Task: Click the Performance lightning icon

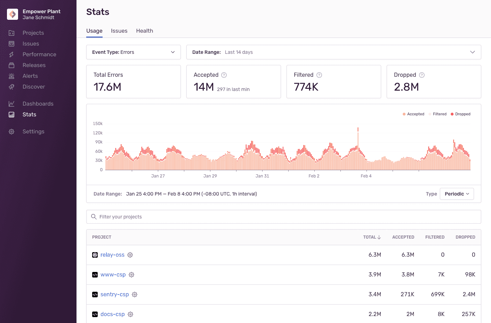Action: click(11, 54)
